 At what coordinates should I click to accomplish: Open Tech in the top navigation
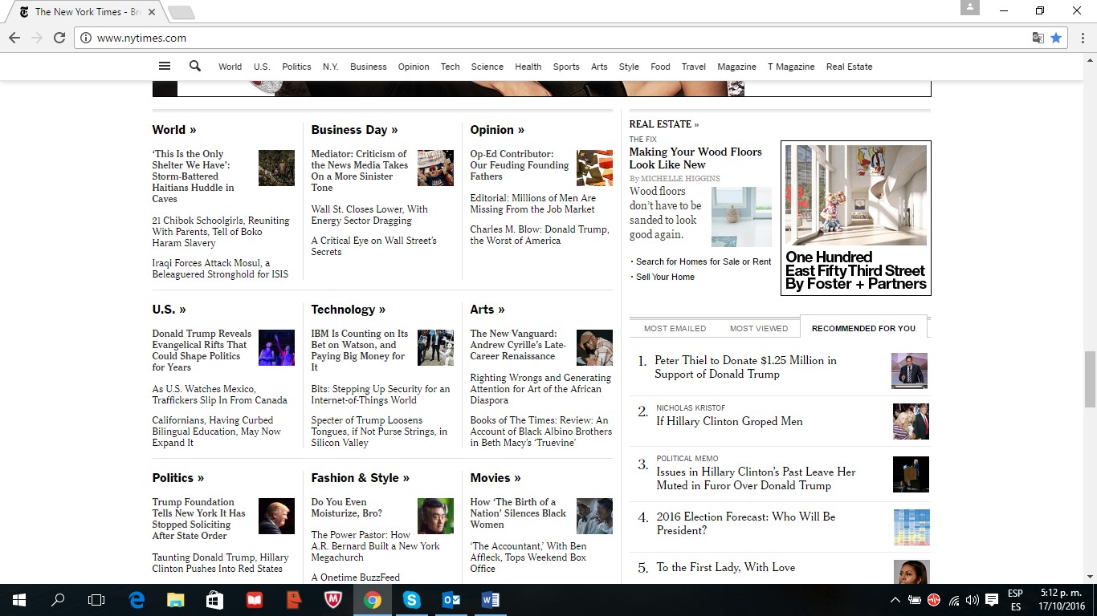pos(450,67)
